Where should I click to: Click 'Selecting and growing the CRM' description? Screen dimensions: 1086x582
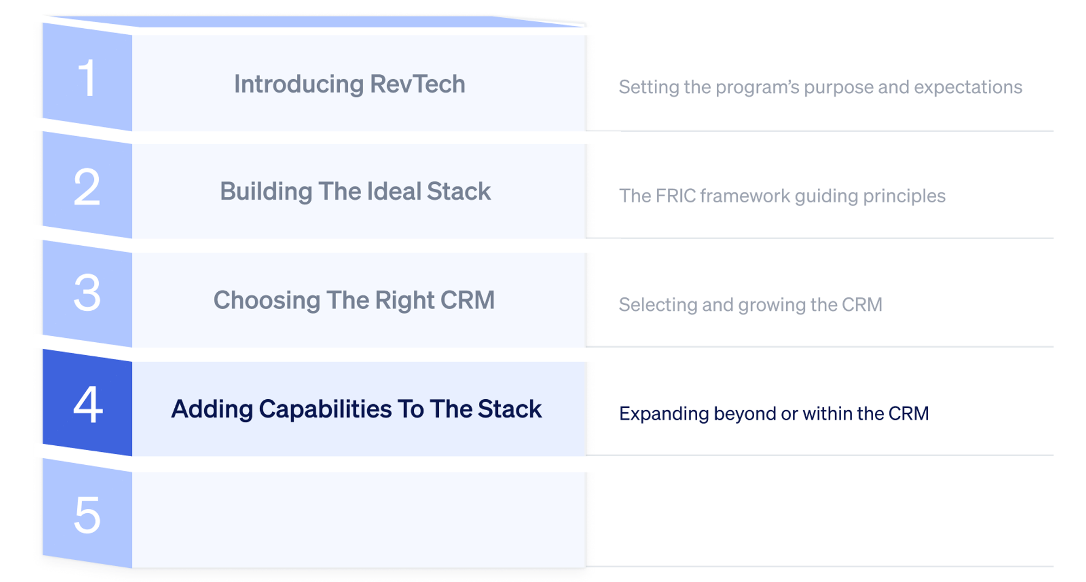click(x=750, y=305)
